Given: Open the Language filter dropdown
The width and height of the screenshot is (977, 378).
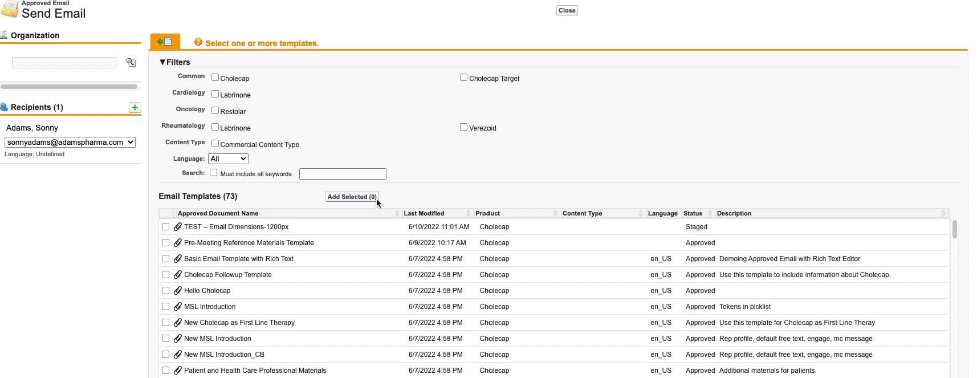Looking at the screenshot, I should pos(228,159).
